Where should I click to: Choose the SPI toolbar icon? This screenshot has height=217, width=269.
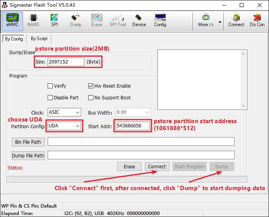click(x=54, y=20)
